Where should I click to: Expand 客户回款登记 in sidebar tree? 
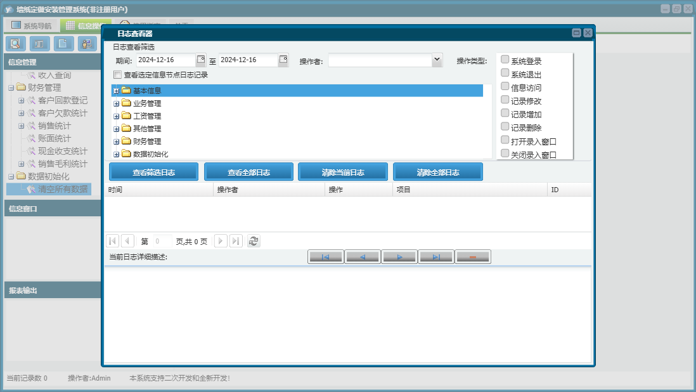pyautogui.click(x=21, y=100)
